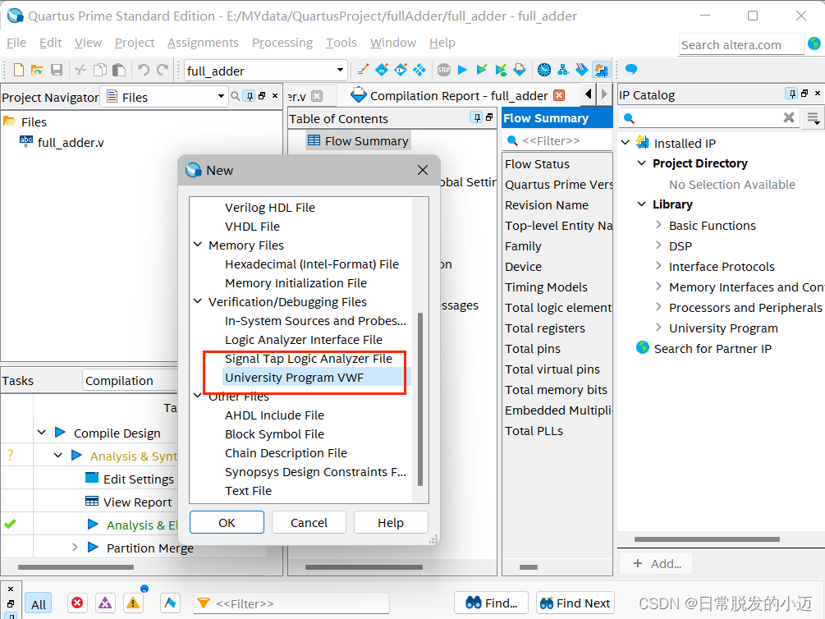
Task: Collapse the Installed IP tree node
Action: coord(626,143)
